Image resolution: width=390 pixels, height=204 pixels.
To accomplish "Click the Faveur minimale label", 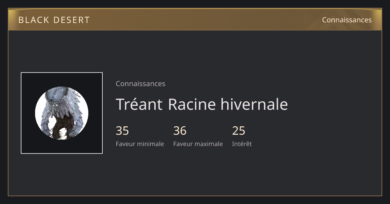I will click(140, 144).
